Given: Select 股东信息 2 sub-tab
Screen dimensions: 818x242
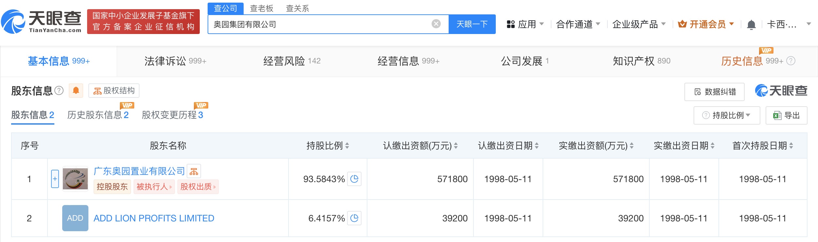Looking at the screenshot, I should tap(33, 115).
